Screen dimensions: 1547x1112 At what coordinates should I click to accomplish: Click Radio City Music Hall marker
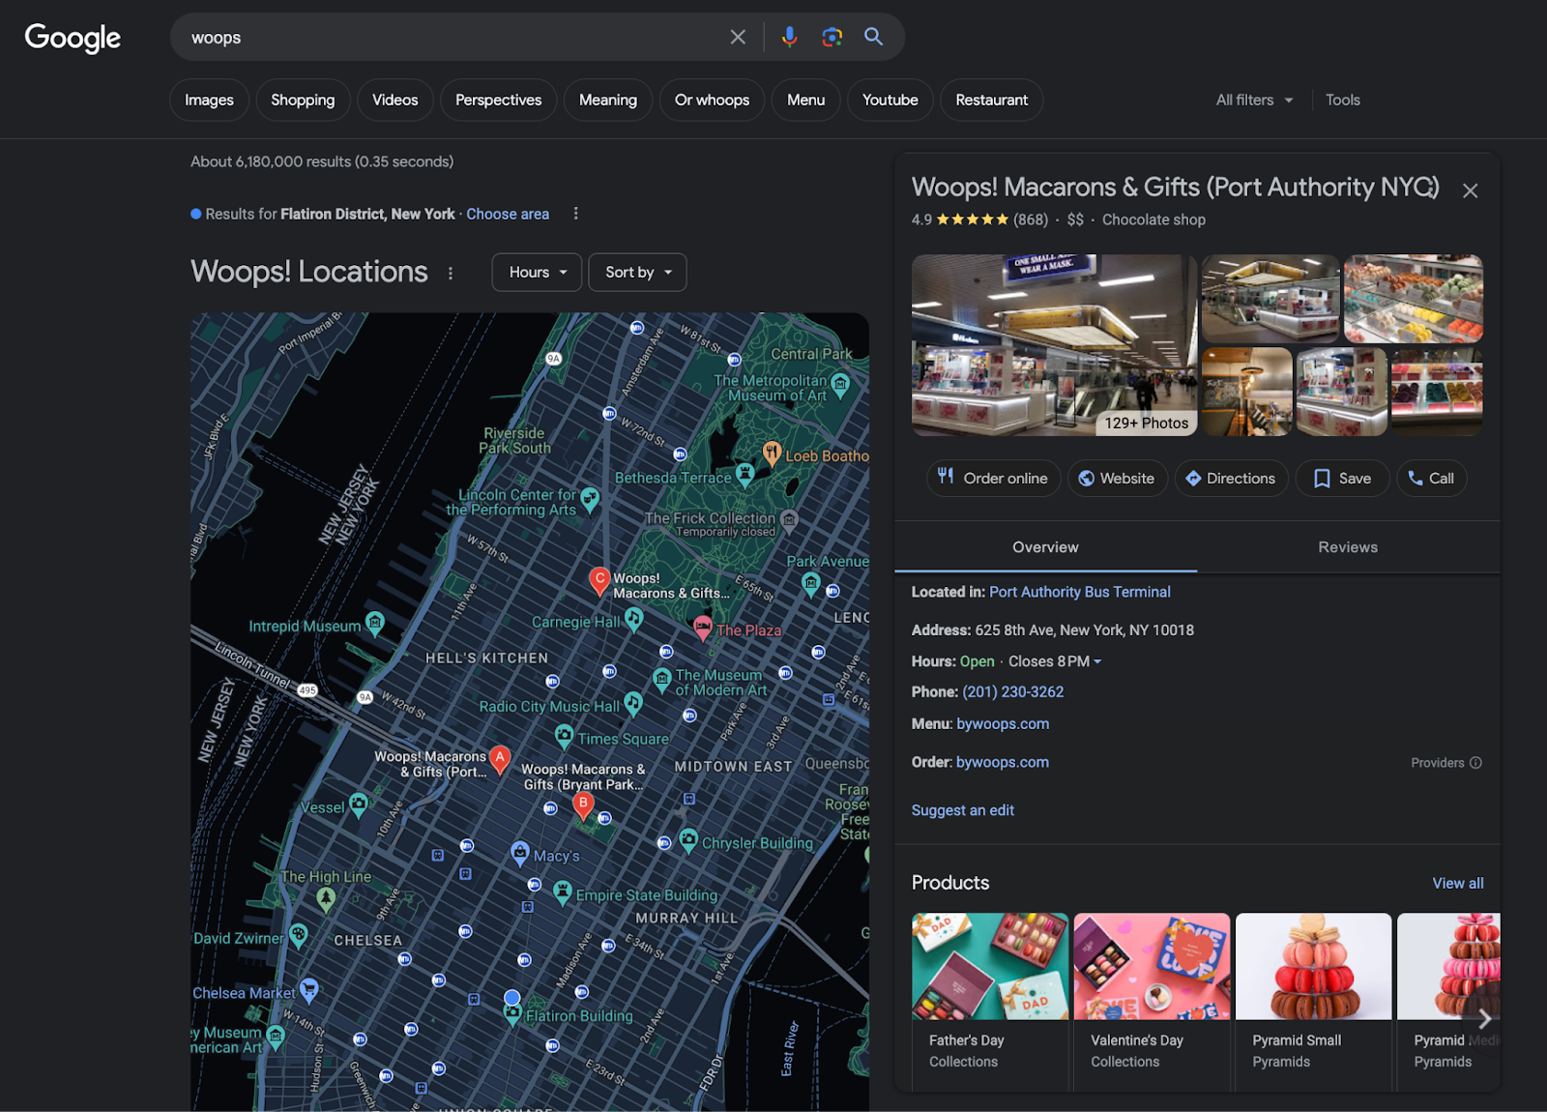pos(633,703)
